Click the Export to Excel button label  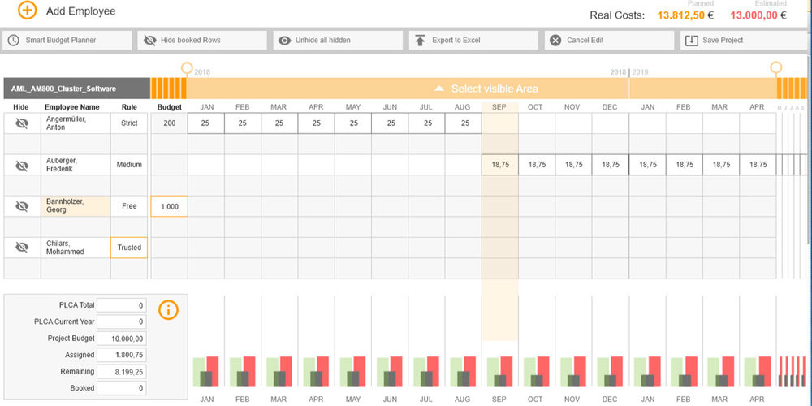456,40
